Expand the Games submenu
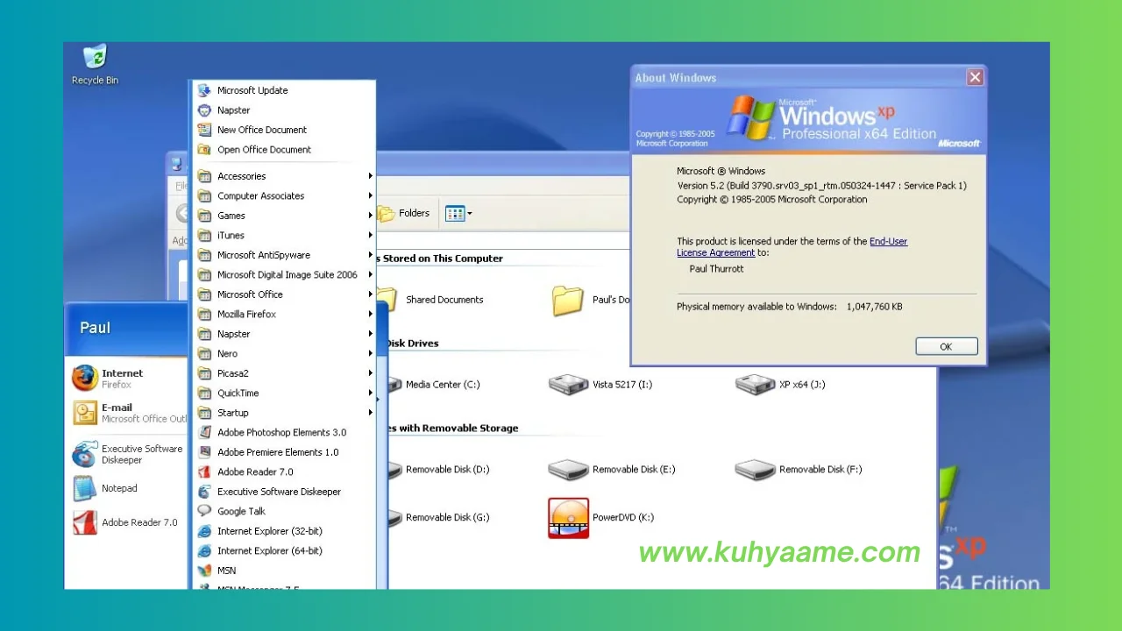Screen dimensions: 1122x631 coord(285,216)
